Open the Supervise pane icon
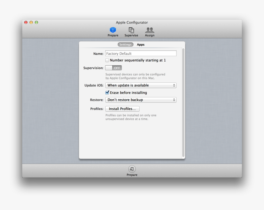 coord(131,31)
